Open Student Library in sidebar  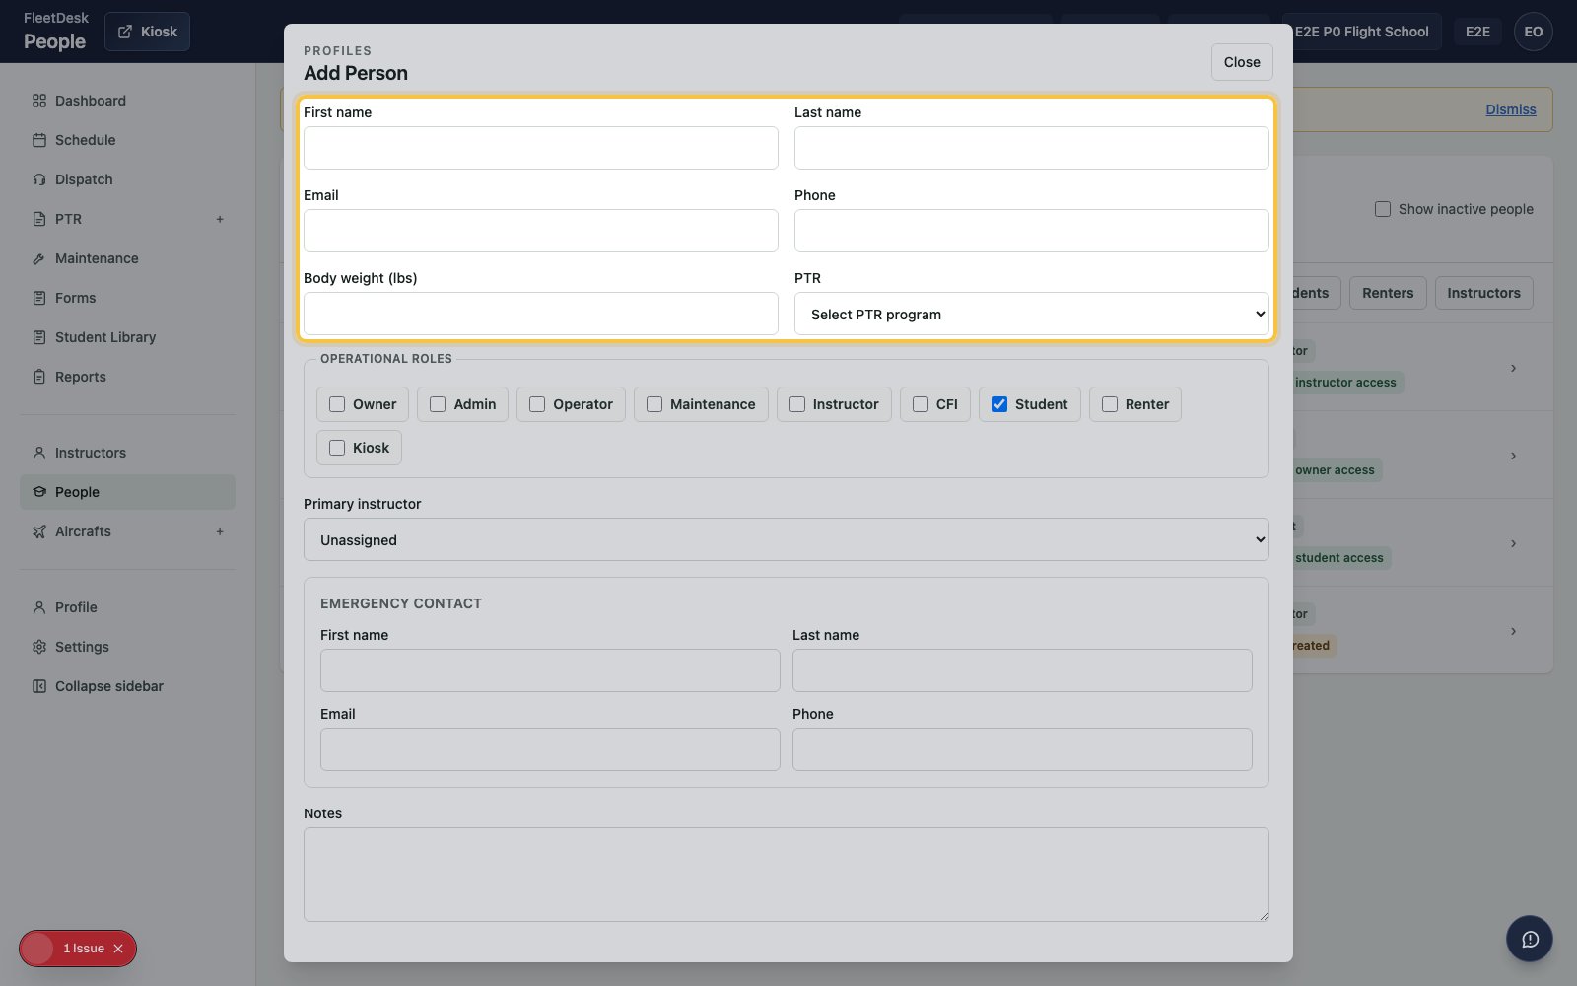[x=127, y=337]
